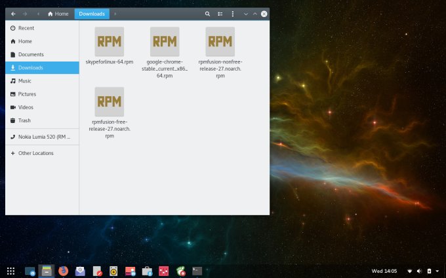Open Home in the sidebar
446x278 pixels.
click(42, 41)
